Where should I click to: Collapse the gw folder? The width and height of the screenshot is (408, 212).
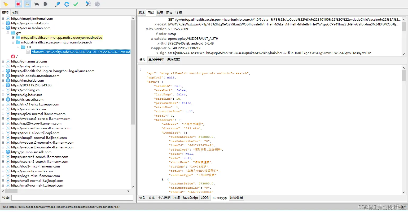8,33
